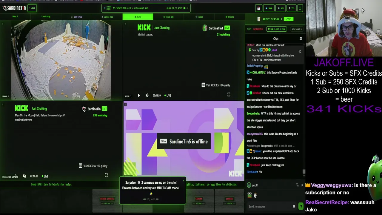The height and width of the screenshot is (215, 382).
Task: Click the H4CH1_M1TSU username in chat
Action: pos(257,73)
